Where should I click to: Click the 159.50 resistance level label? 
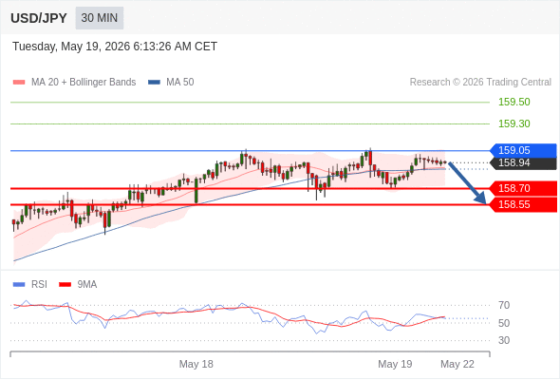click(514, 103)
